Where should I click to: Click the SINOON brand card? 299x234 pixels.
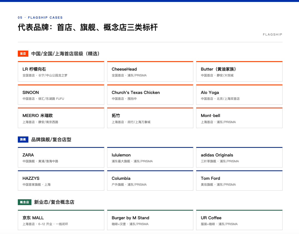click(61, 95)
